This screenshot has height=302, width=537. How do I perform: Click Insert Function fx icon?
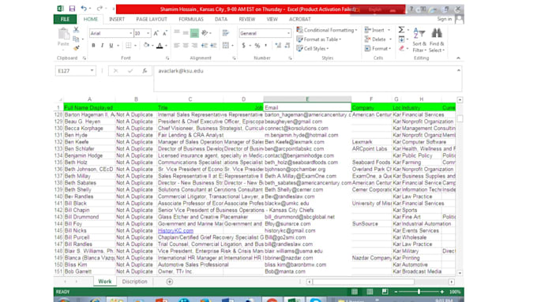[x=145, y=71]
